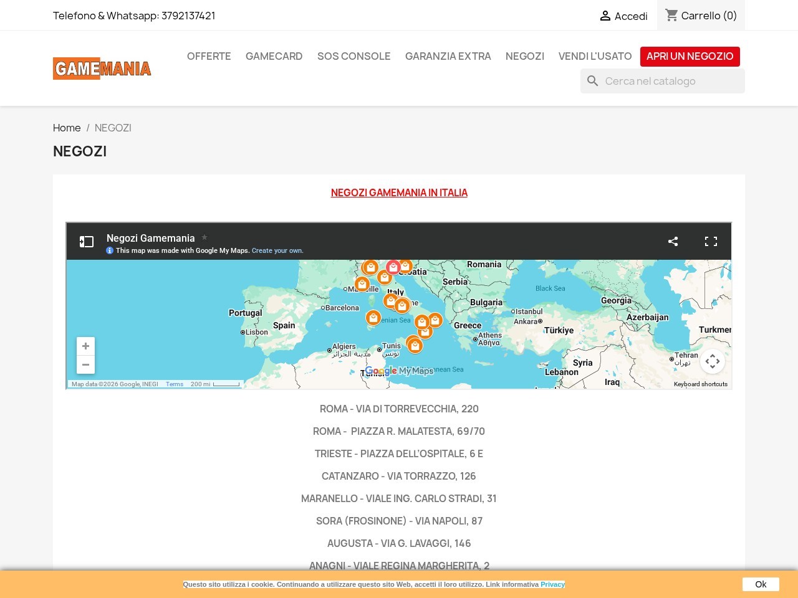The height and width of the screenshot is (598, 798).
Task: Expand the NEGOZI menu item
Action: pos(524,56)
